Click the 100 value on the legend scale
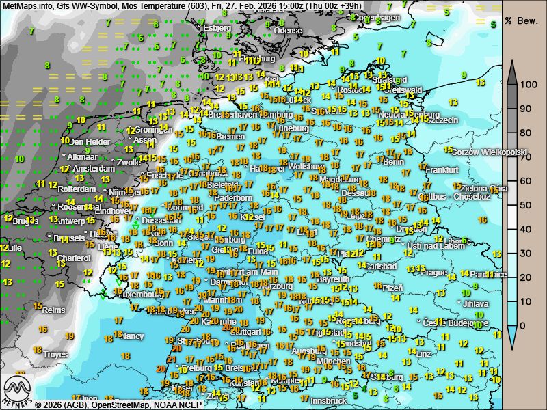547x410 pixels. tap(527, 85)
